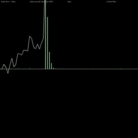
Task: Click the '(Oyst' company name text
Action: tap(69, 2)
